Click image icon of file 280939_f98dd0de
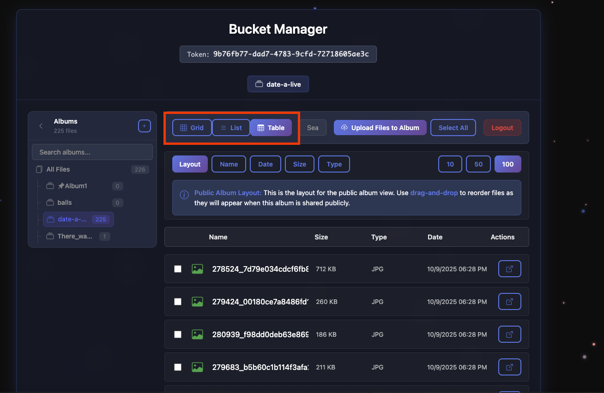The height and width of the screenshot is (393, 604). pyautogui.click(x=198, y=334)
